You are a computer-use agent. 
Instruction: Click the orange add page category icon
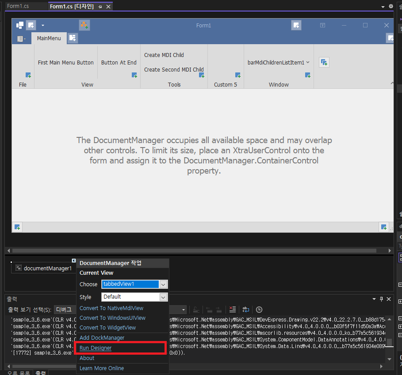(84, 25)
